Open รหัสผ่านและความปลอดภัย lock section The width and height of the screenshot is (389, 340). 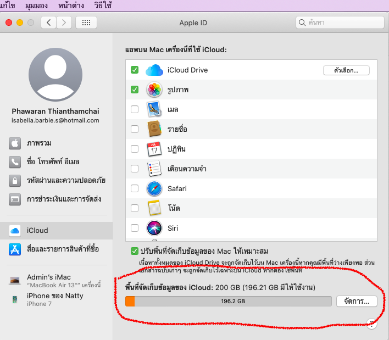(x=56, y=180)
